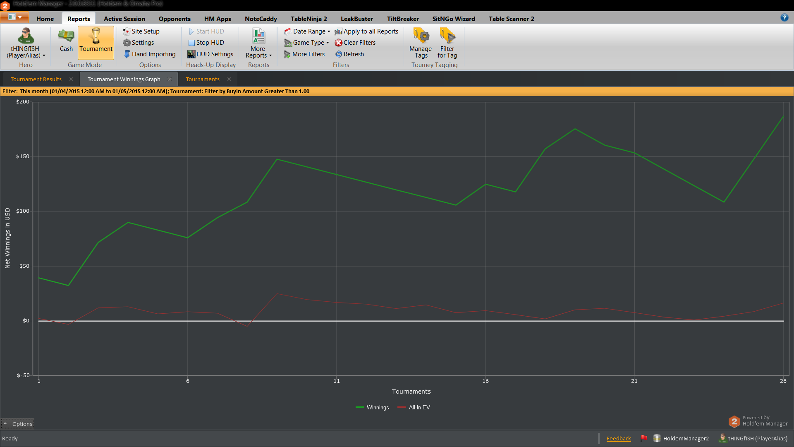
Task: Click the More Filters label
Action: (x=309, y=54)
